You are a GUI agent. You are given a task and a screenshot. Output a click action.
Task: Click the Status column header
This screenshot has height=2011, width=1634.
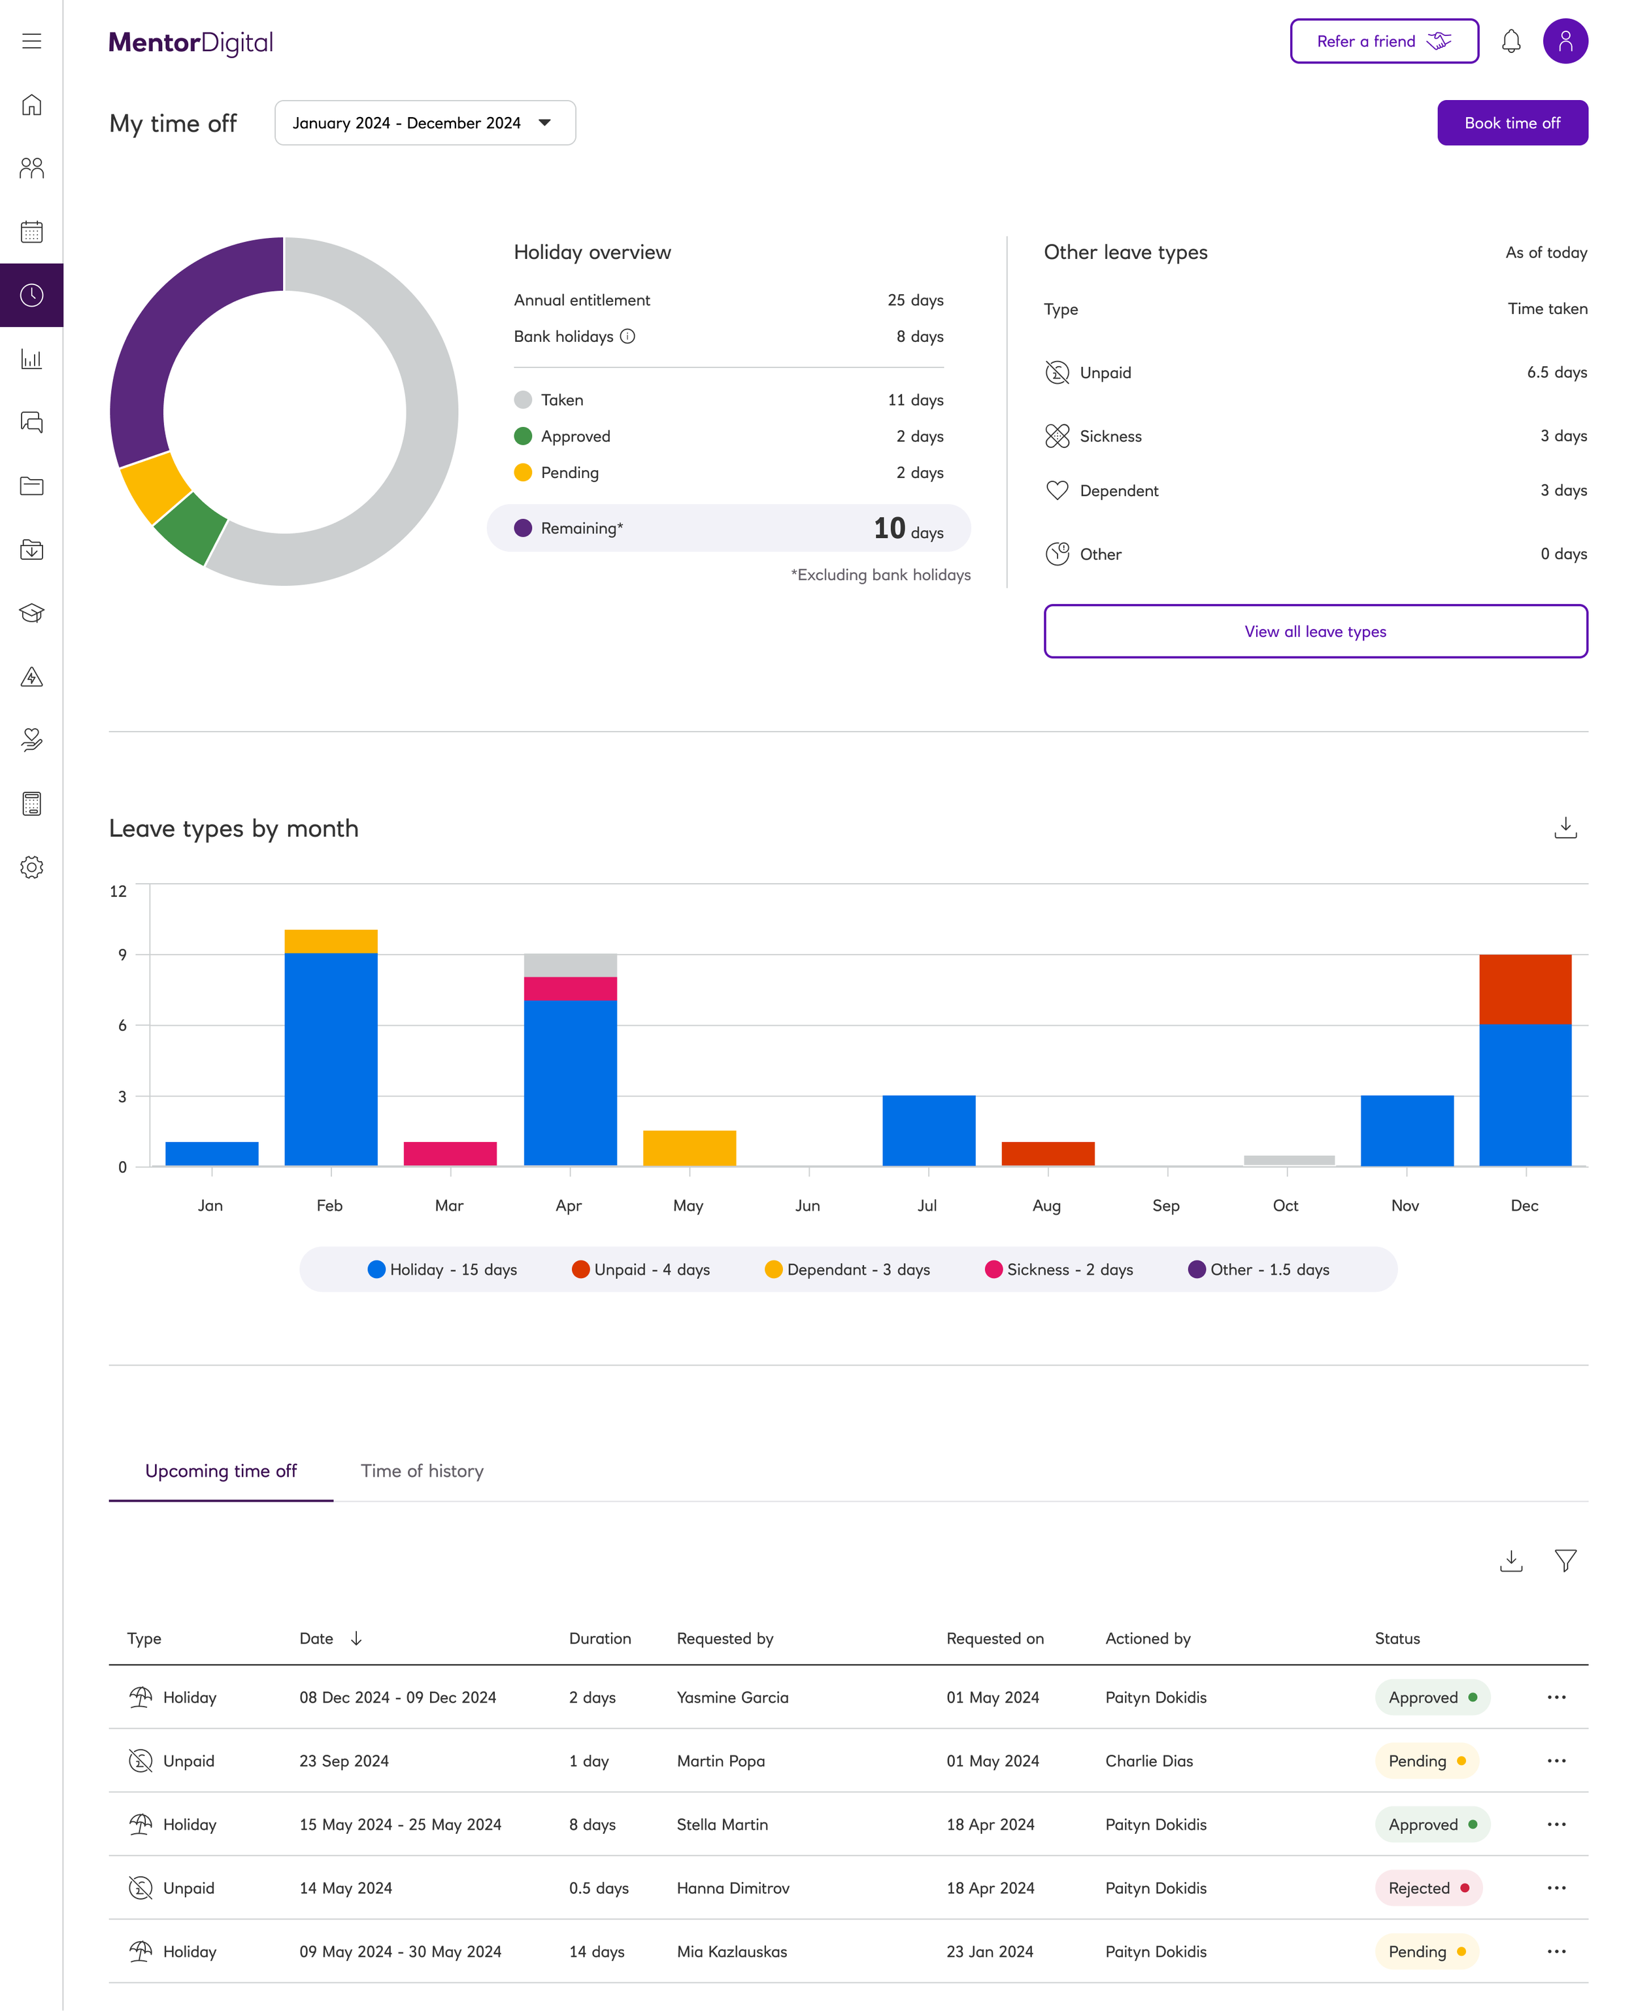1397,1638
